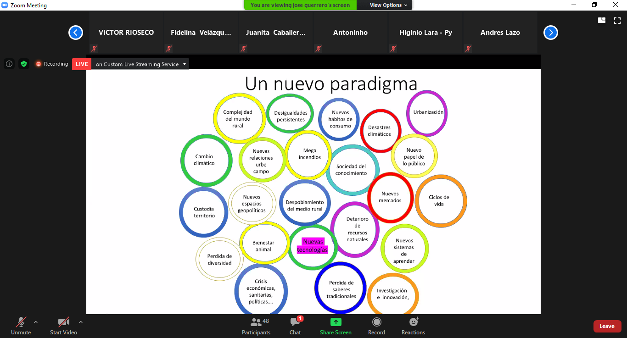Click the red LIVE badge
Image resolution: width=627 pixels, height=338 pixels.
(82, 64)
